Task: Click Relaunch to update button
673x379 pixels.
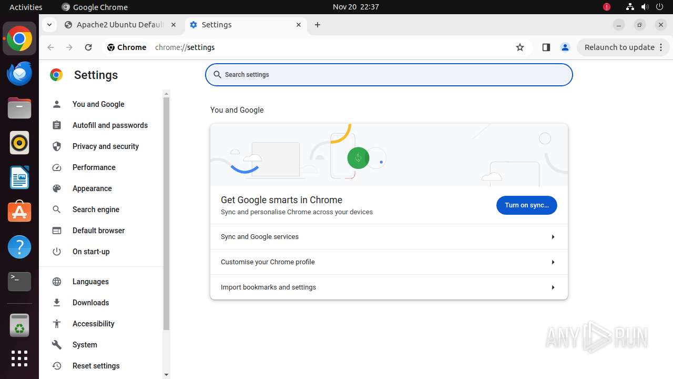Action: pyautogui.click(x=624, y=47)
